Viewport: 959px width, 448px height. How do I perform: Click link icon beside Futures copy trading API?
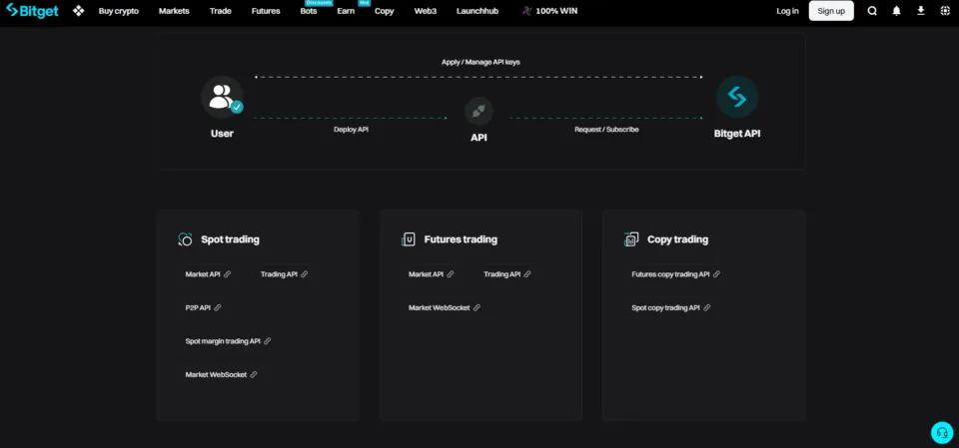click(717, 274)
